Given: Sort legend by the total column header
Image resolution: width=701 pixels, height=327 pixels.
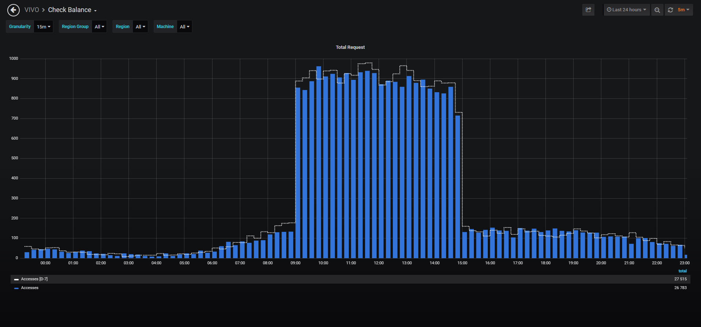Looking at the screenshot, I should 682,271.
